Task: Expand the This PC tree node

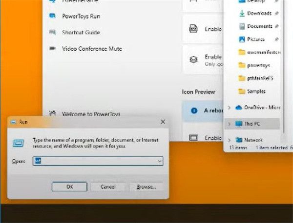Action: coord(230,124)
